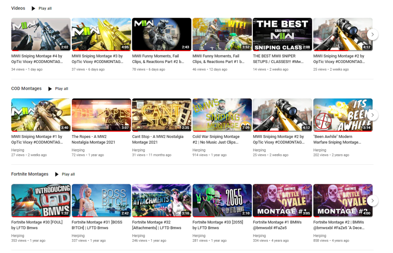
Task: Click Play all for Fortnite Montages
Action: (65, 174)
